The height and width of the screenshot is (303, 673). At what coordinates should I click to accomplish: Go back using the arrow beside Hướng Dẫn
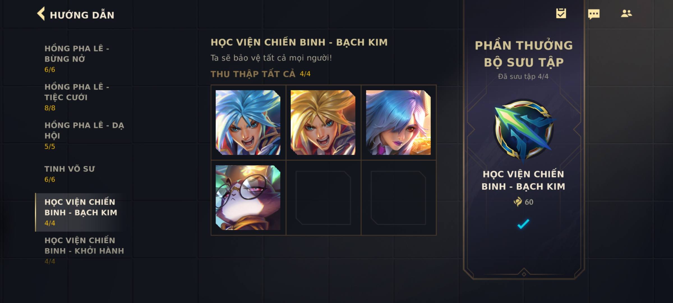pos(41,14)
